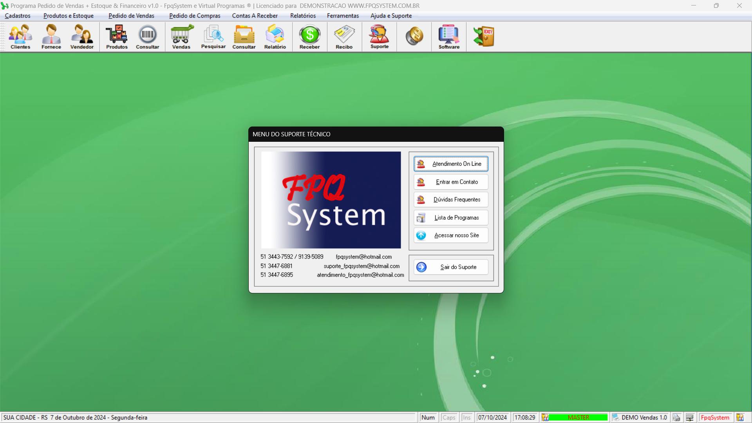This screenshot has height=423, width=752.
Task: Open the Receber dollar icon
Action: (309, 37)
